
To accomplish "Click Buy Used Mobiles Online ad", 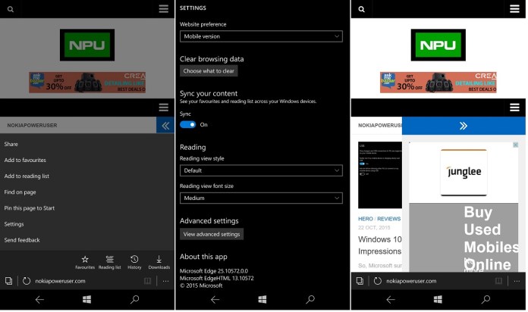I will (464, 237).
